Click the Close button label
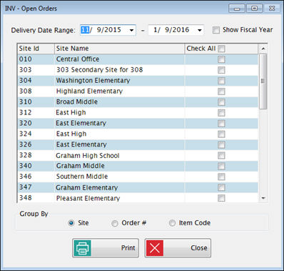 pos(199,248)
